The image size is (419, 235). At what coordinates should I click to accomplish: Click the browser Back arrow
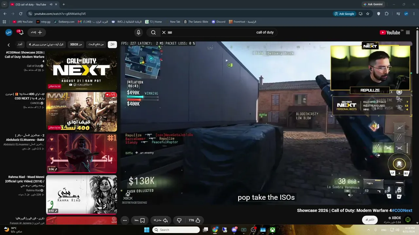[x=5, y=14]
